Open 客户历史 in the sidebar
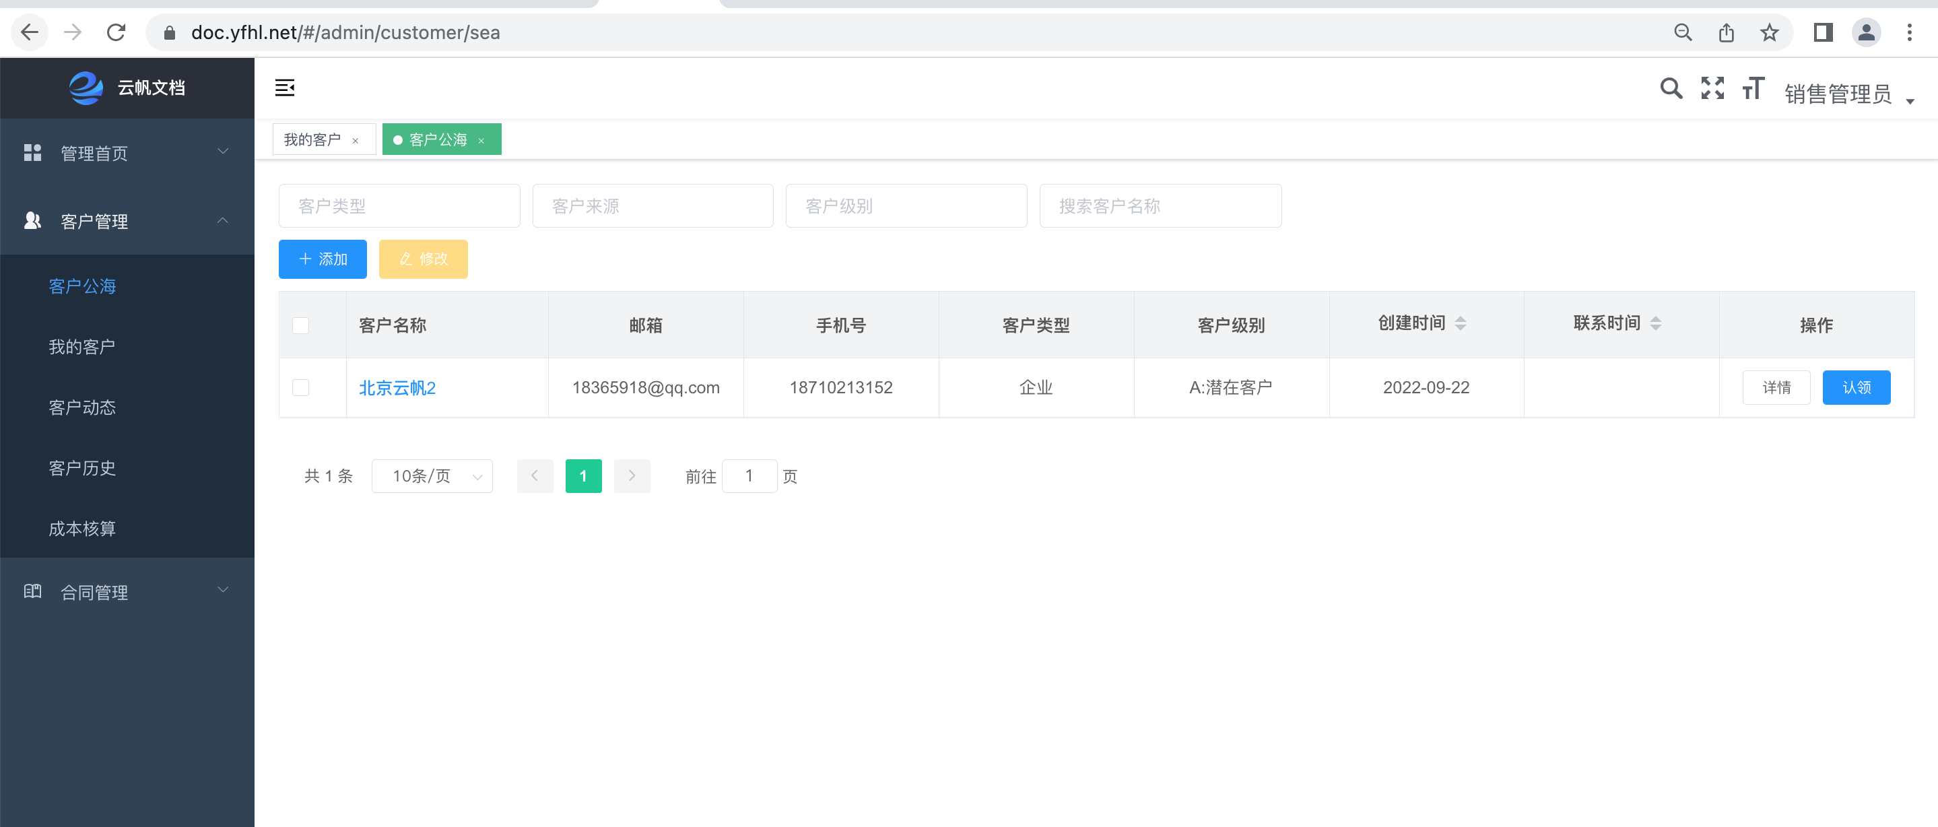 point(127,468)
